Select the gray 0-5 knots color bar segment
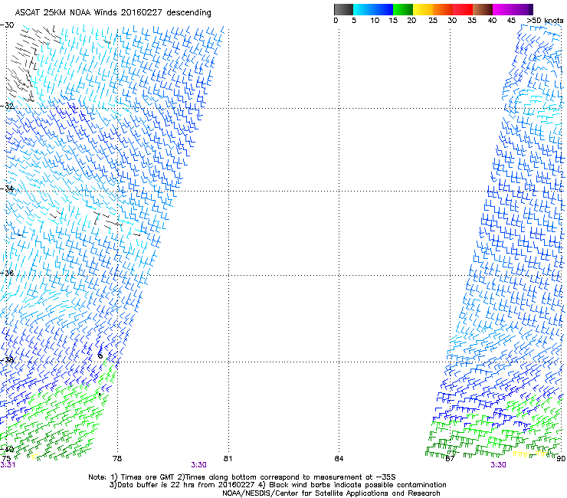Image resolution: width=567 pixels, height=498 pixels. tap(343, 9)
